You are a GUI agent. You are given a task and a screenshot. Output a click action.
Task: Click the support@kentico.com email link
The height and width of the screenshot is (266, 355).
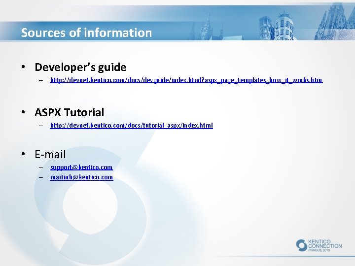(81, 167)
